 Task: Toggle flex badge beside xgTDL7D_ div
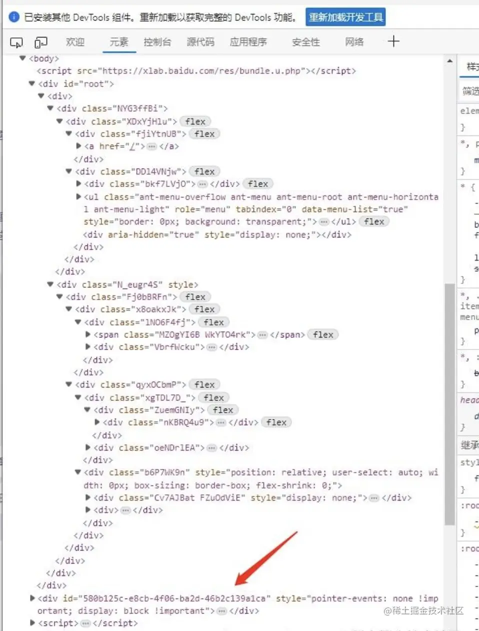(x=213, y=397)
